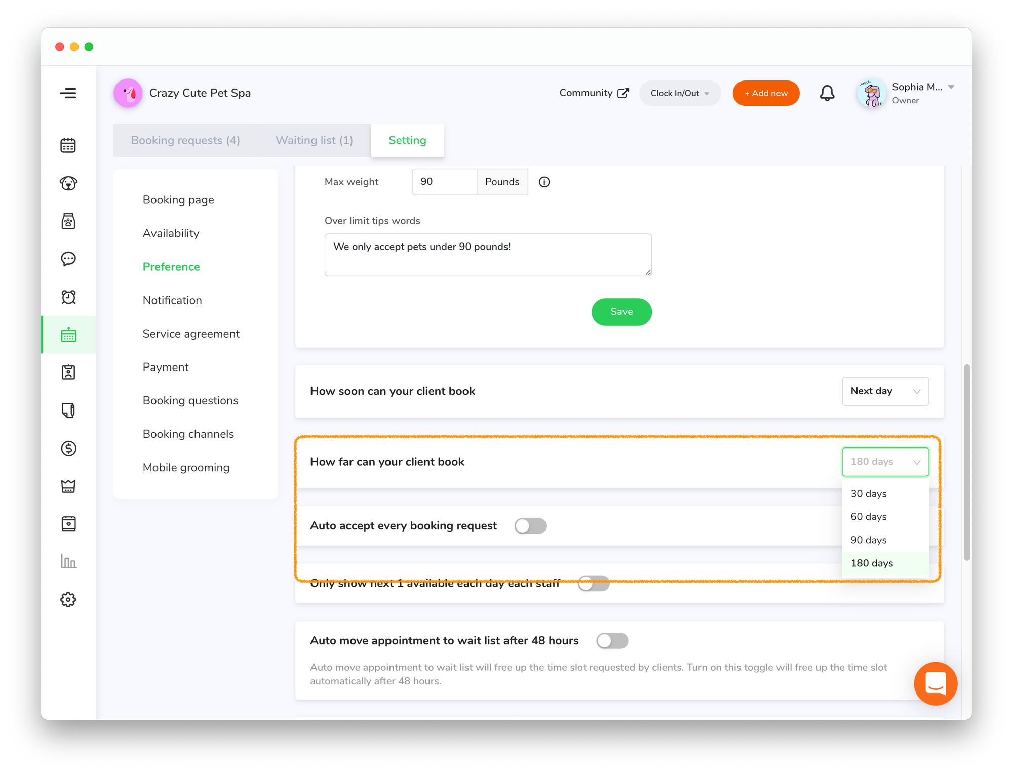Open the agreement document icon in sidebar

[x=68, y=411]
